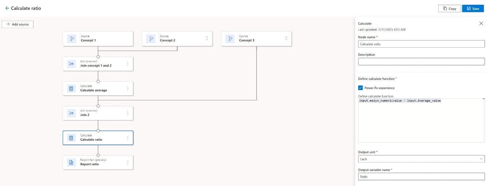The height and width of the screenshot is (186, 487).
Task: Select the Join 2 node label
Action: pyautogui.click(x=85, y=115)
